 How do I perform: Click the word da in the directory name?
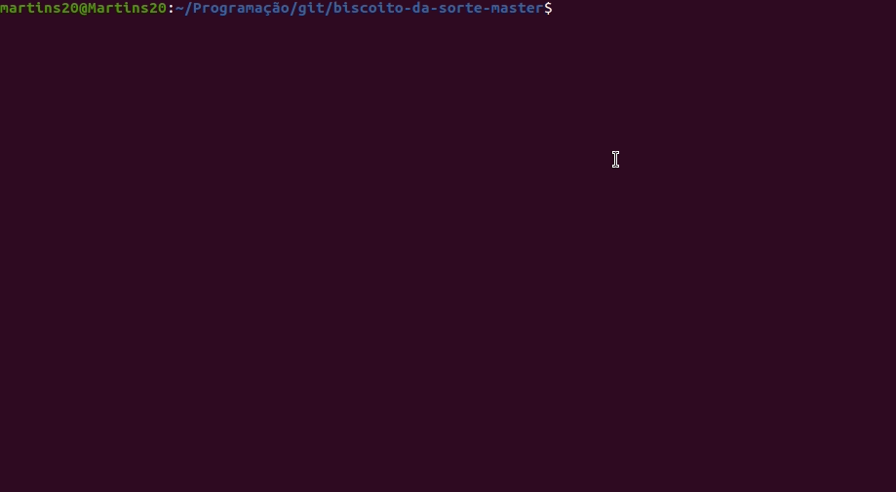pos(420,8)
